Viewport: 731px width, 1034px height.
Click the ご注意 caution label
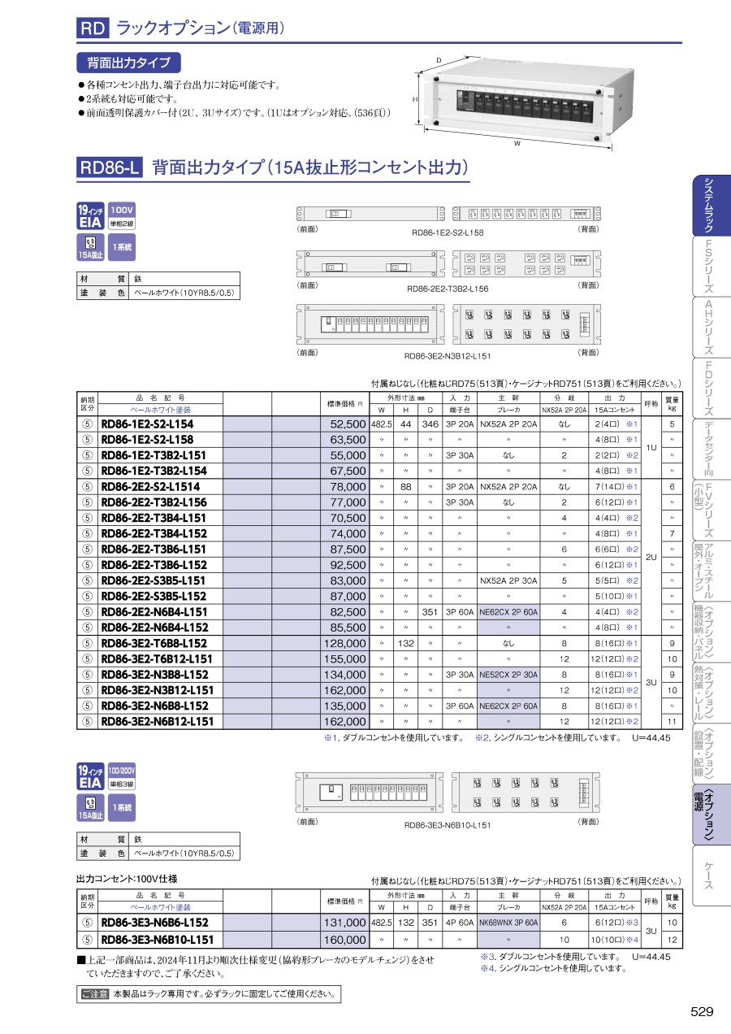[x=94, y=994]
